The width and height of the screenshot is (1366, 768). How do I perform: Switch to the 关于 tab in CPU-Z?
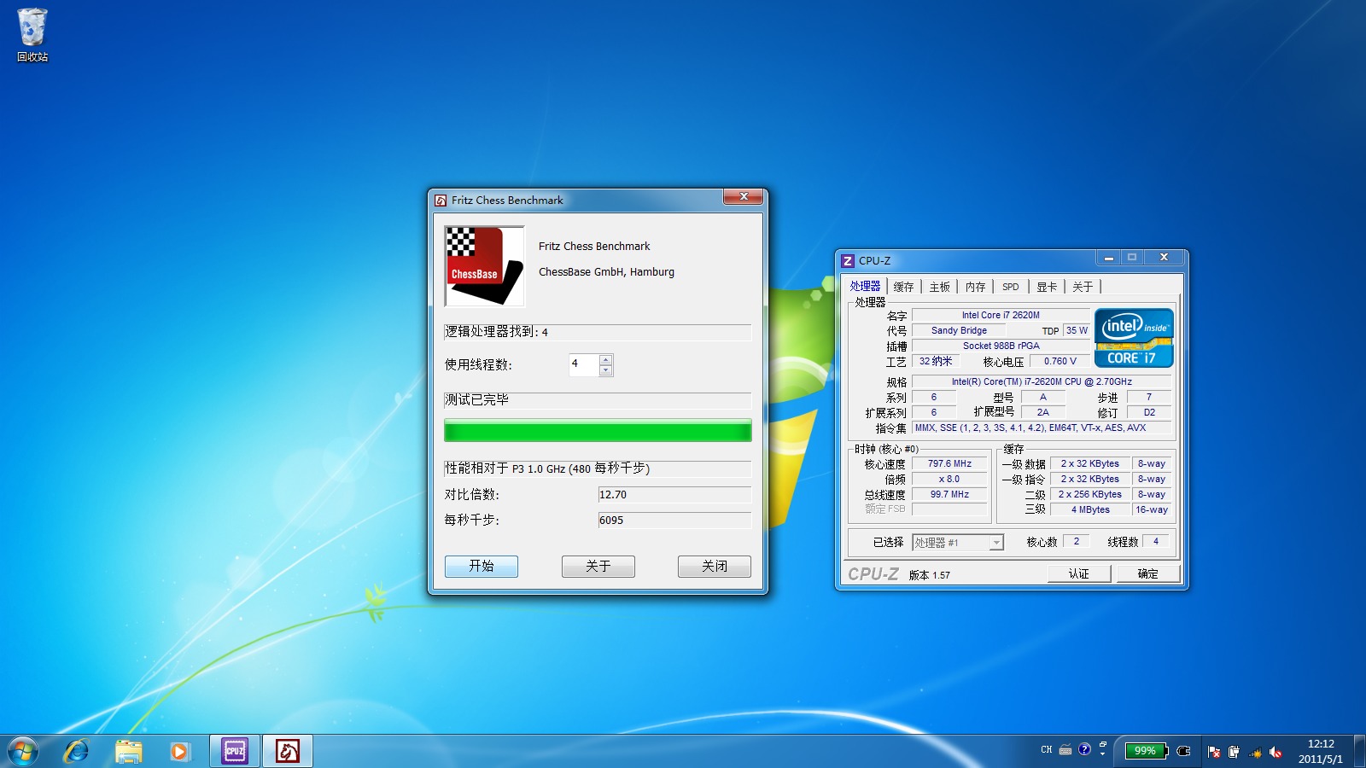click(x=1083, y=287)
